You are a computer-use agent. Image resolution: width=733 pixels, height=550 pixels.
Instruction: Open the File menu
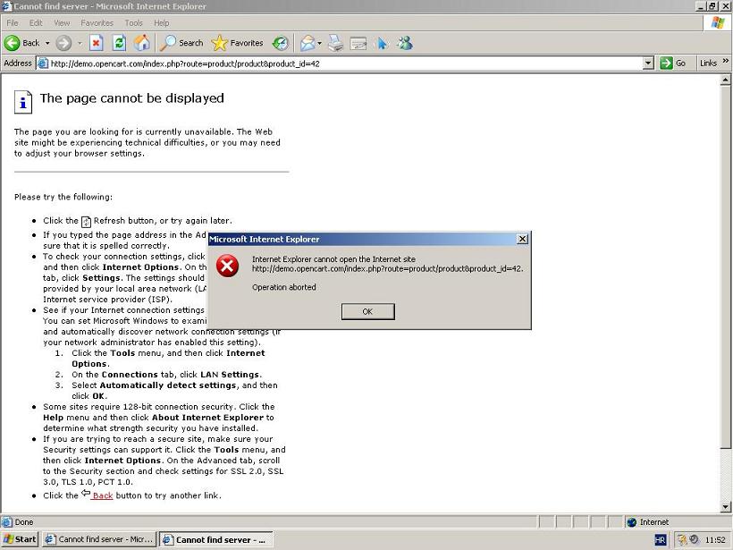(x=13, y=23)
